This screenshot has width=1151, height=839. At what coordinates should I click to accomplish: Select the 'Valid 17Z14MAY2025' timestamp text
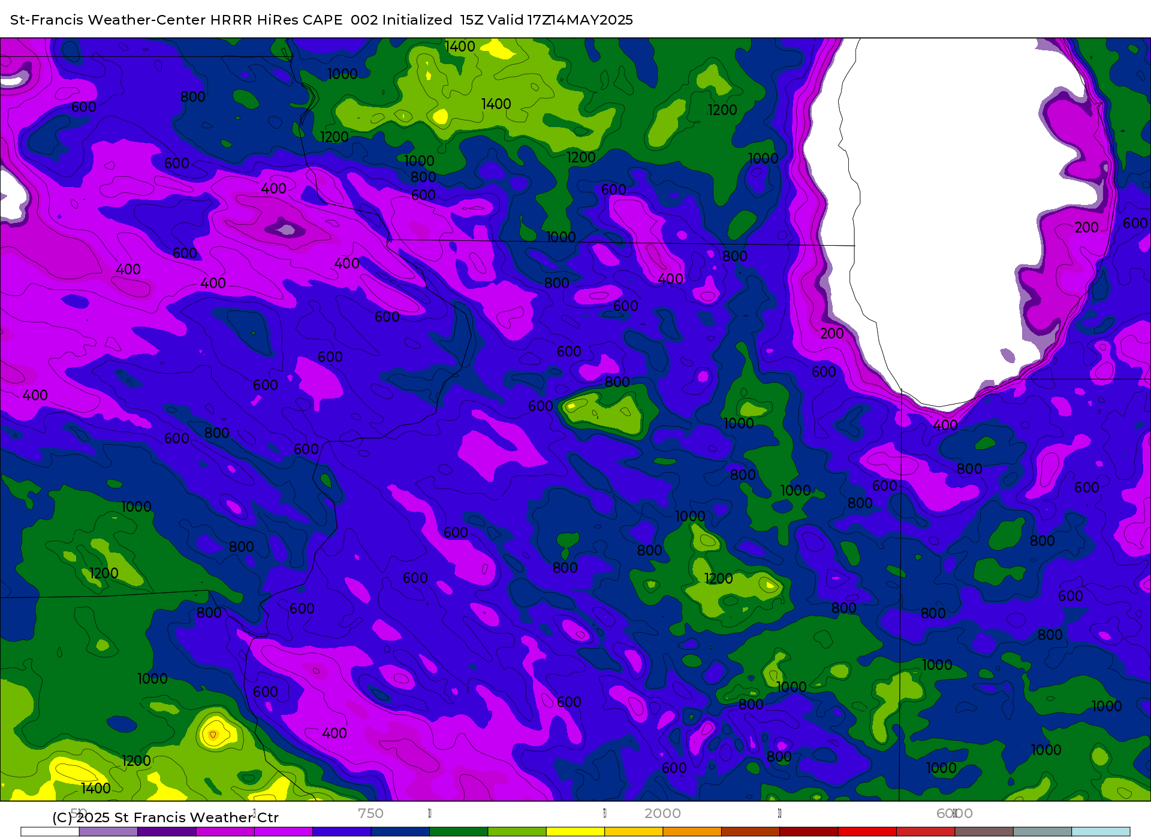(560, 20)
